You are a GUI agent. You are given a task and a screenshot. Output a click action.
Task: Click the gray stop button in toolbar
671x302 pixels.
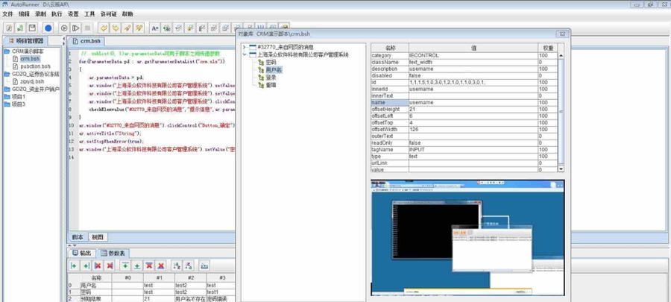tap(88, 28)
